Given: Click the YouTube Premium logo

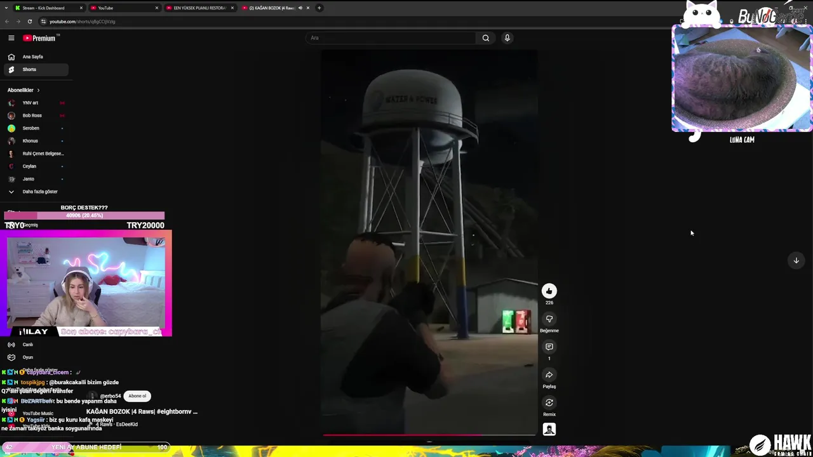Looking at the screenshot, I should point(40,38).
